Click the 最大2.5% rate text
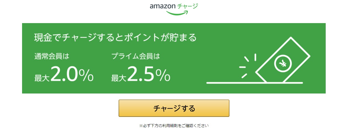The width and height of the screenshot is (353, 132). click(141, 75)
